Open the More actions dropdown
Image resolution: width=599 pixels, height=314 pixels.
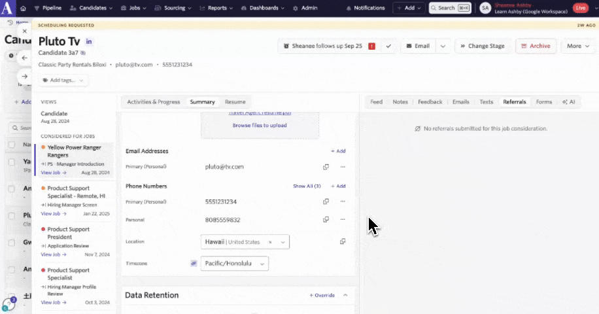click(x=577, y=46)
